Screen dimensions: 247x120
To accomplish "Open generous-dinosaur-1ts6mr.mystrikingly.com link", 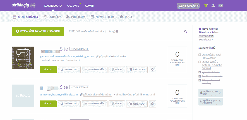I will point(67,56).
